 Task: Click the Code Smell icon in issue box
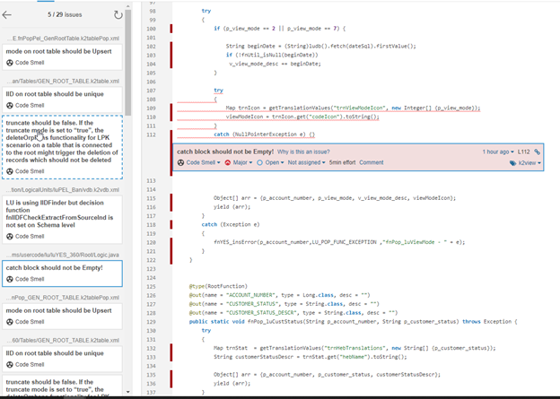181,163
